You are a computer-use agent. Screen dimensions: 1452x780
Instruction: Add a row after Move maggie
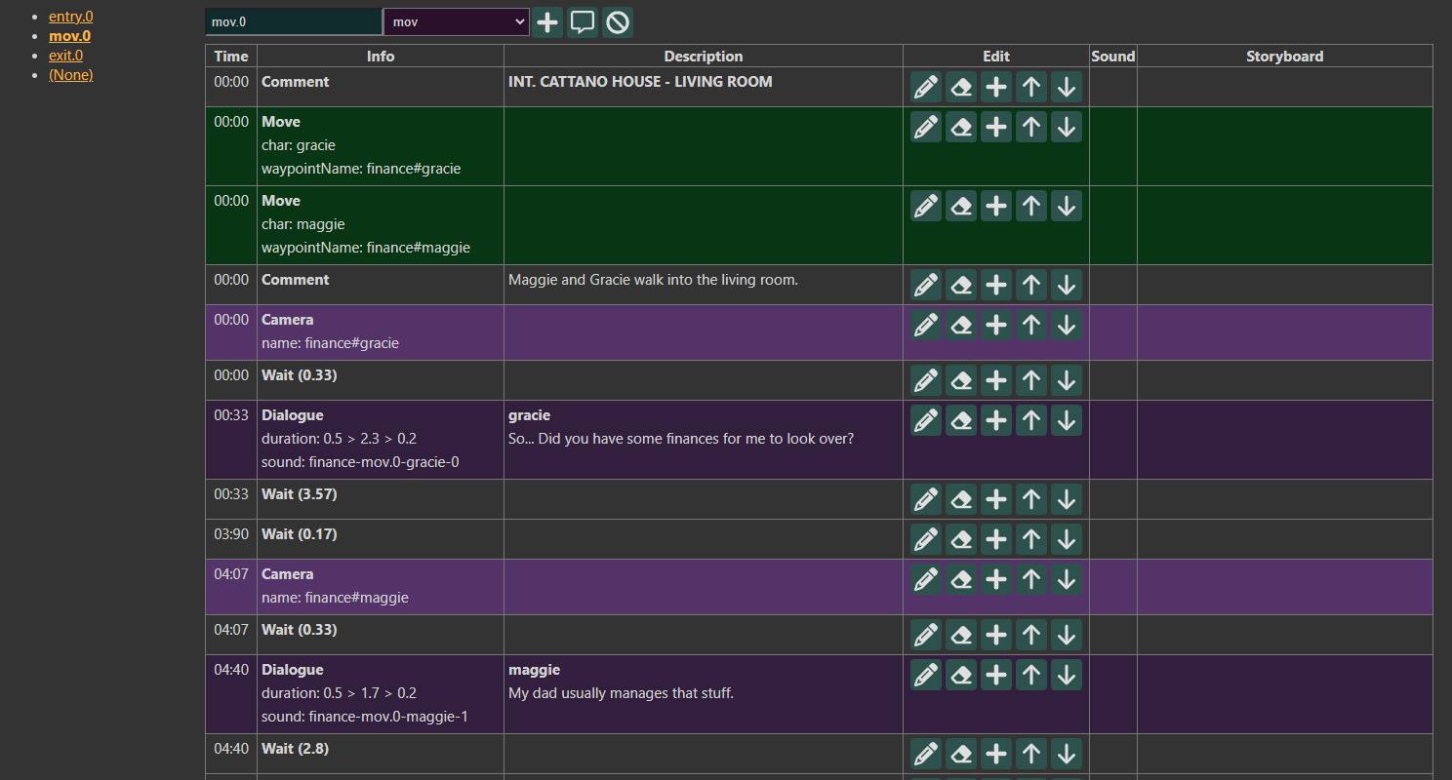click(995, 206)
